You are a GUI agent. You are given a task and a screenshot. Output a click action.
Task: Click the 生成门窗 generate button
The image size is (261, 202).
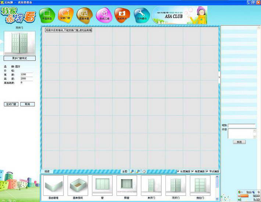tap(11, 104)
